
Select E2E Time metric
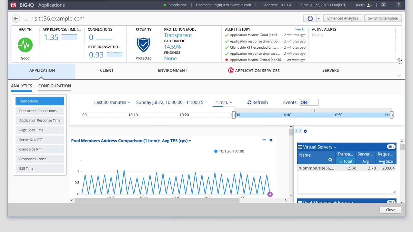click(40, 169)
